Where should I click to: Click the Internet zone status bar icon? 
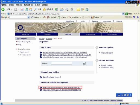(x=121, y=104)
